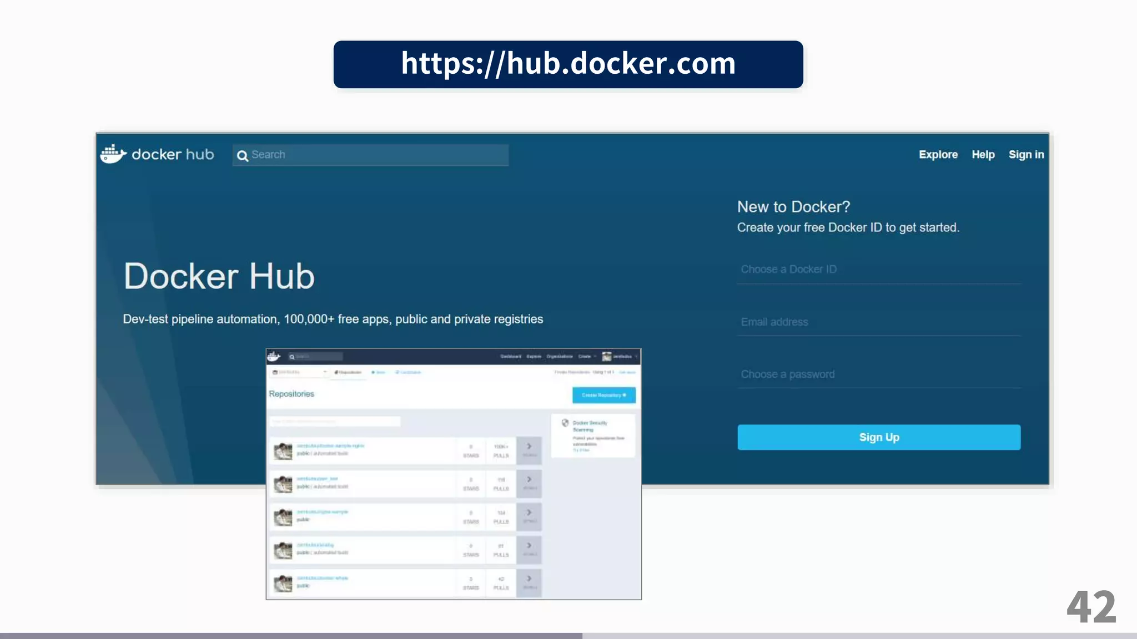The height and width of the screenshot is (639, 1137).
Task: Click the shield icon beside Docker Security Scanning
Action: pyautogui.click(x=565, y=423)
